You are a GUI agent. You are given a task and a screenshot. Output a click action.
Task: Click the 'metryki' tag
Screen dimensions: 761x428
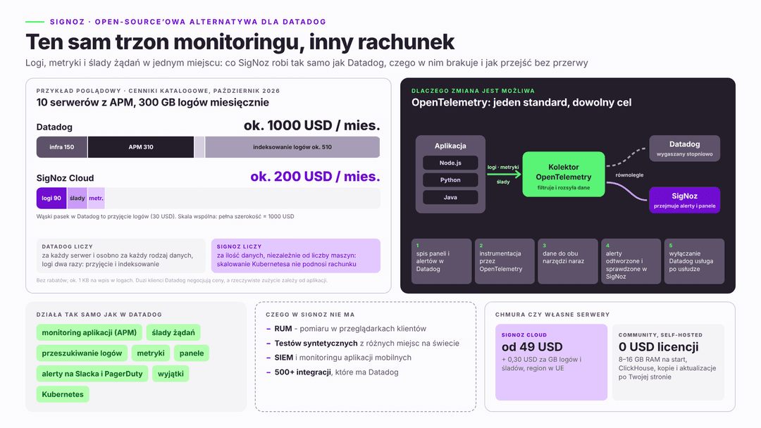point(151,353)
